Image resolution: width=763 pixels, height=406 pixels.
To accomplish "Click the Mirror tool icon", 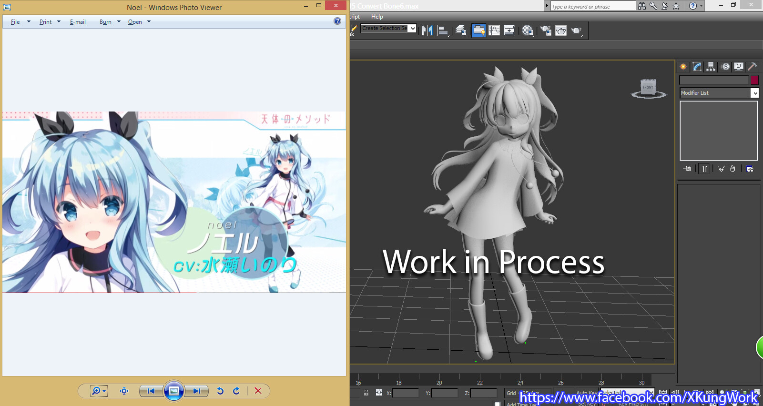I will point(427,30).
